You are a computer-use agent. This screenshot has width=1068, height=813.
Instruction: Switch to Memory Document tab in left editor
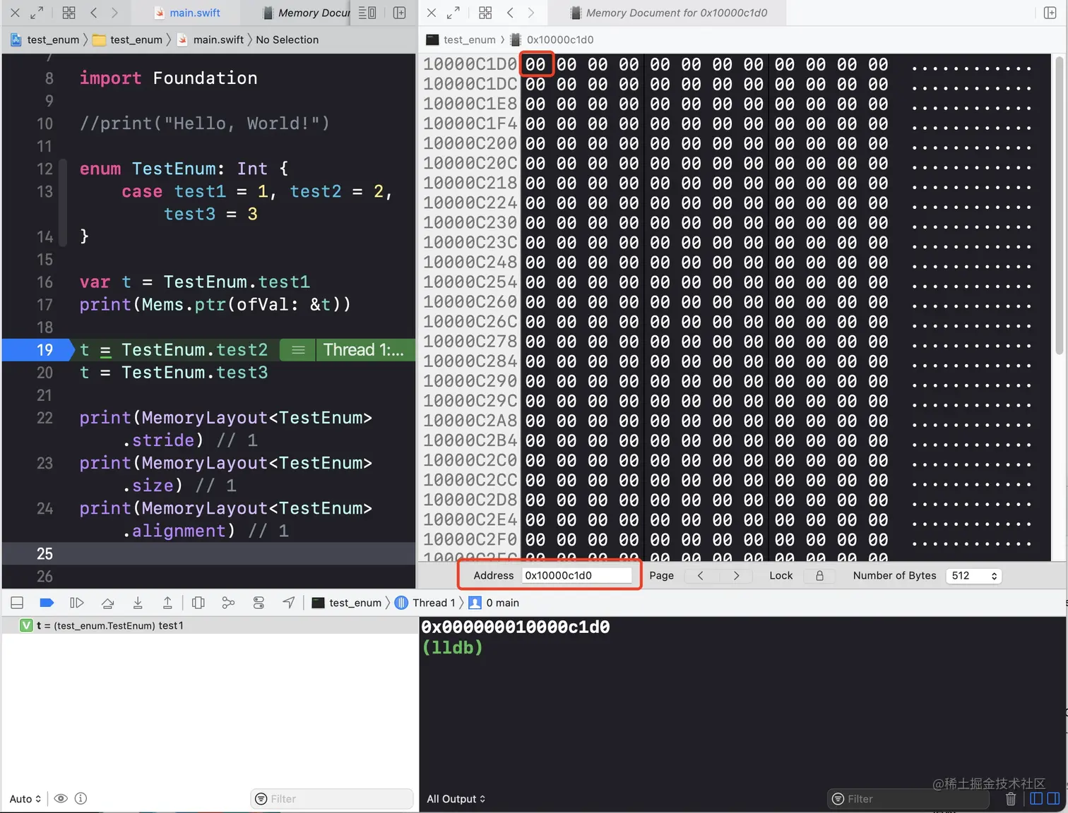coord(306,13)
